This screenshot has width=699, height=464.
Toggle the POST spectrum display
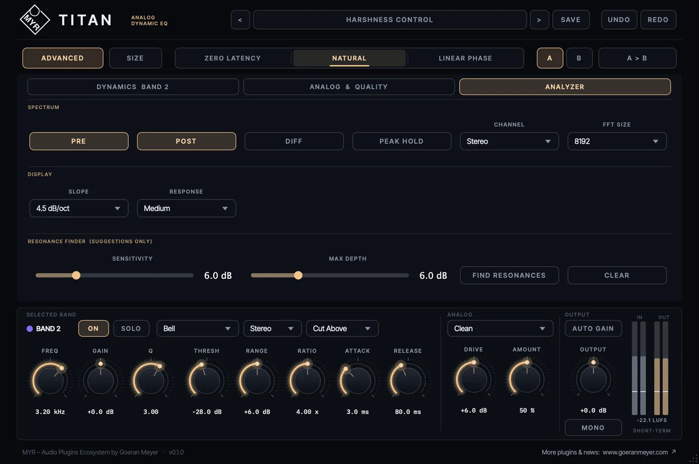coord(186,141)
